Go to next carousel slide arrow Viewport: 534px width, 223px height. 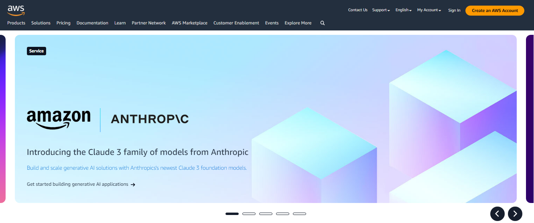[515, 214]
